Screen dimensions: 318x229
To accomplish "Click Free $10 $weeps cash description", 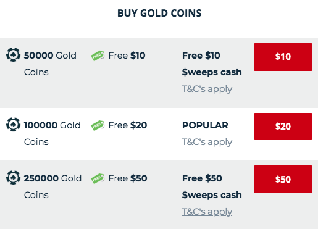I will [212, 64].
